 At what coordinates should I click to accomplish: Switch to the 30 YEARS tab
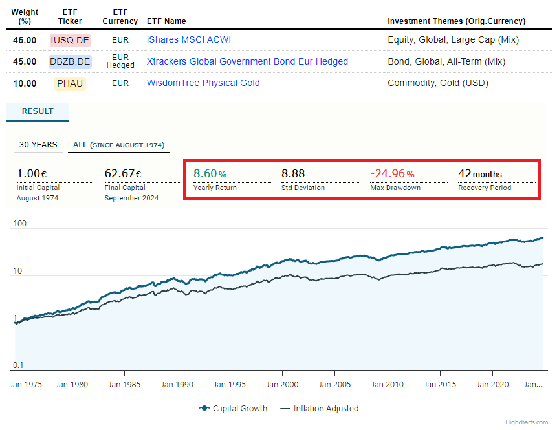coord(38,145)
